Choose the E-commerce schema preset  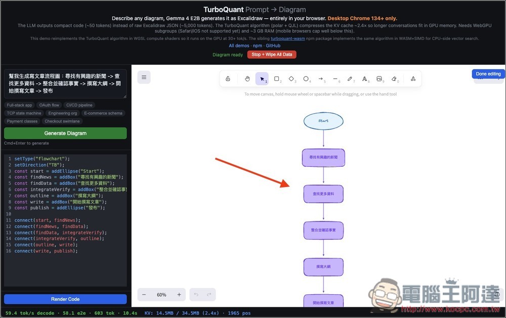(x=103, y=113)
